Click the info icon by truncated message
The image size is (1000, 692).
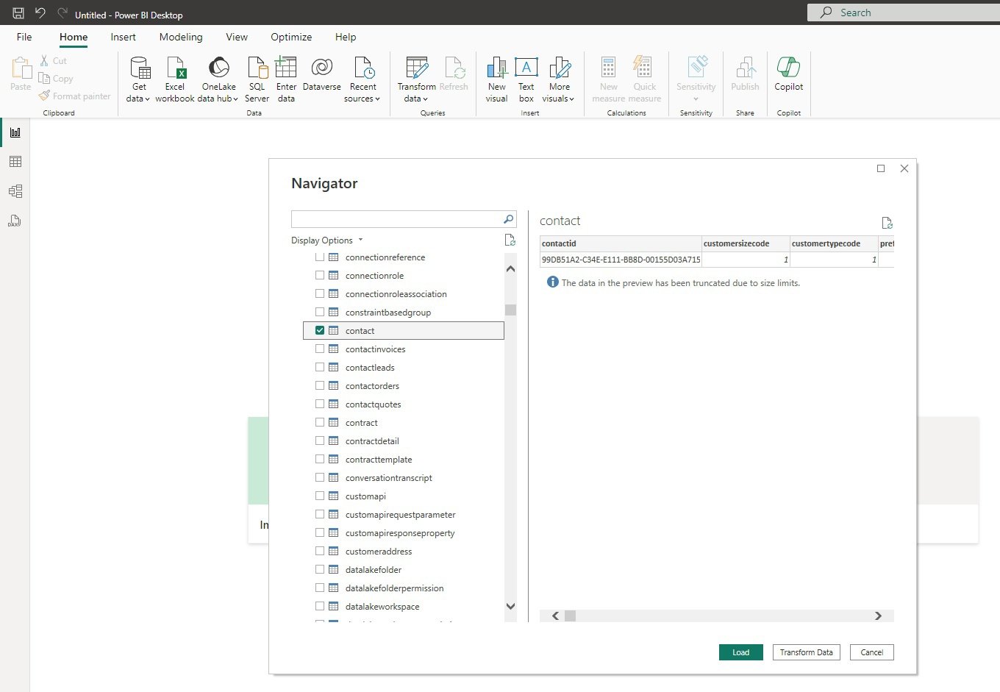pyautogui.click(x=553, y=282)
